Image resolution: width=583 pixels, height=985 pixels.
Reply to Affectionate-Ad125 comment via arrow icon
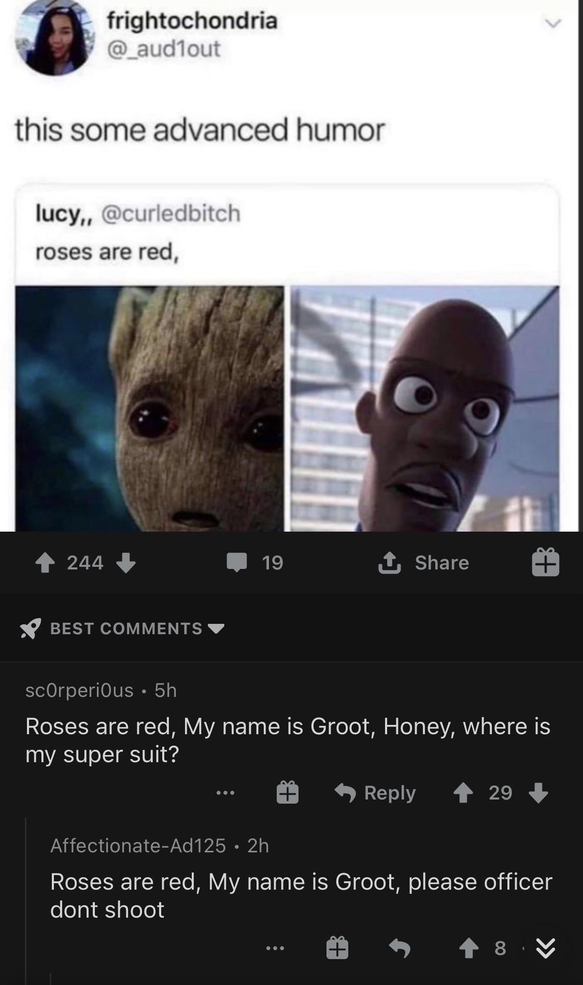(400, 949)
